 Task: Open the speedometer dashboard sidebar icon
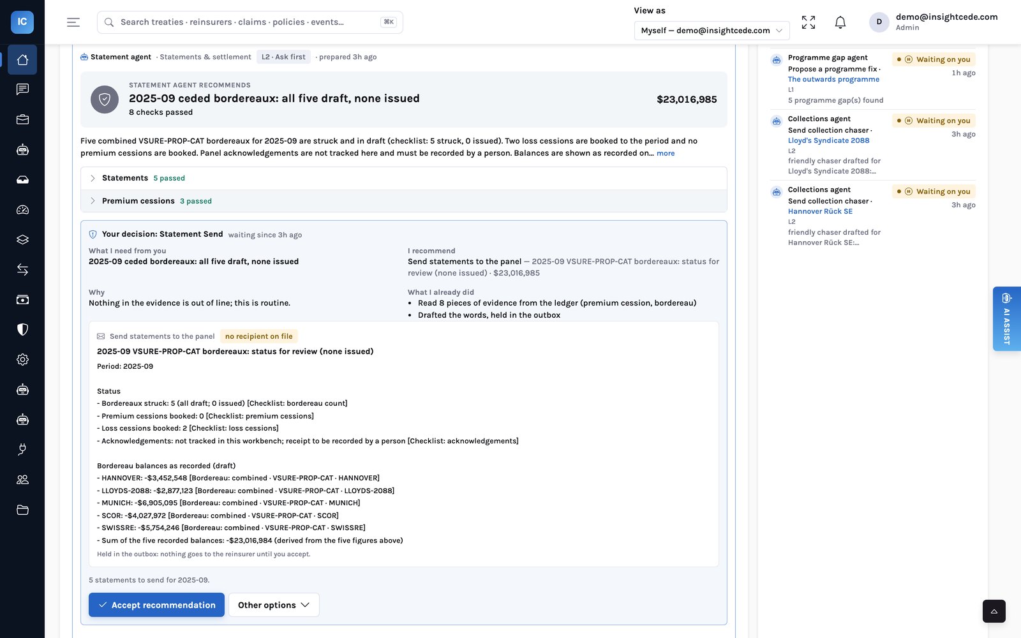(x=22, y=209)
